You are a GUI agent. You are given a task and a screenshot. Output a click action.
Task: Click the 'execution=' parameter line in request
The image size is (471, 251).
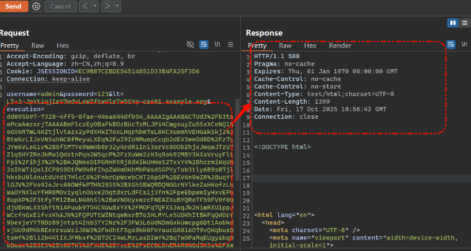25,109
